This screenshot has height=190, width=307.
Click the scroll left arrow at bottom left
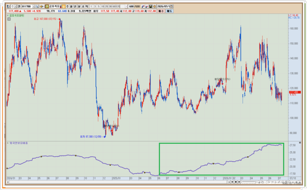[8, 182]
